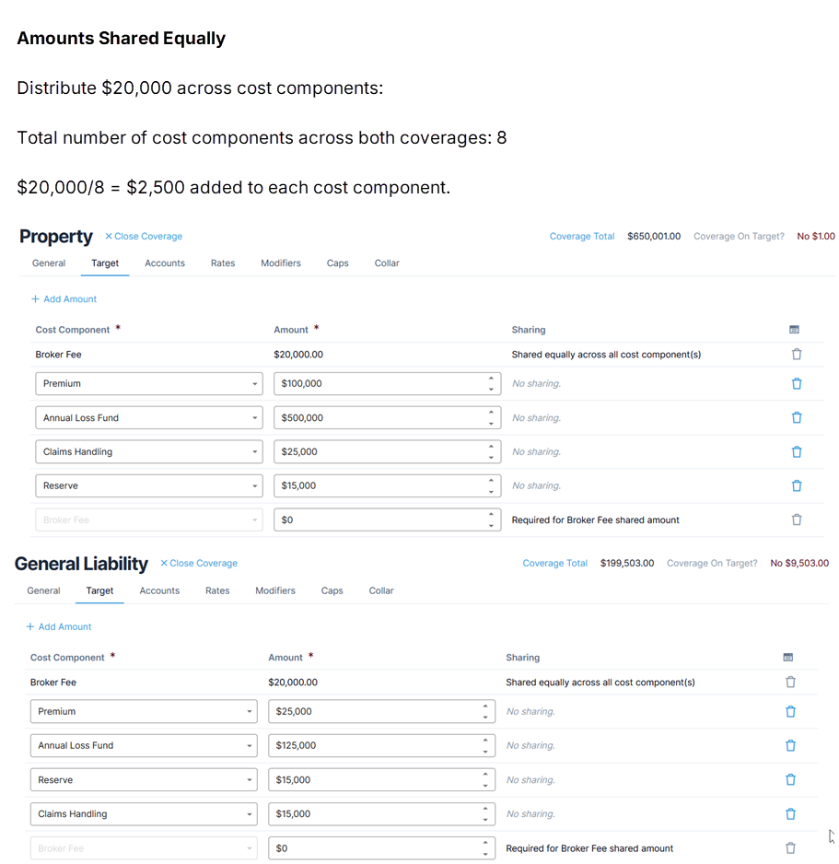The height and width of the screenshot is (864, 839).
Task: Increment Property Premium amount stepper
Action: click(492, 379)
